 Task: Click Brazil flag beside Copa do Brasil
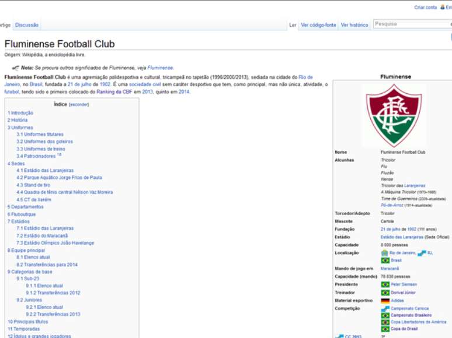[x=385, y=329]
